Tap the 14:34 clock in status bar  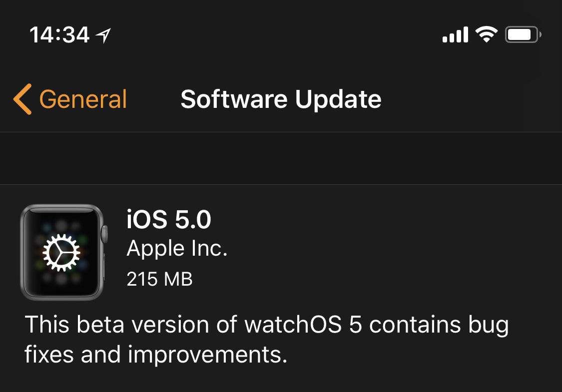[x=59, y=35]
